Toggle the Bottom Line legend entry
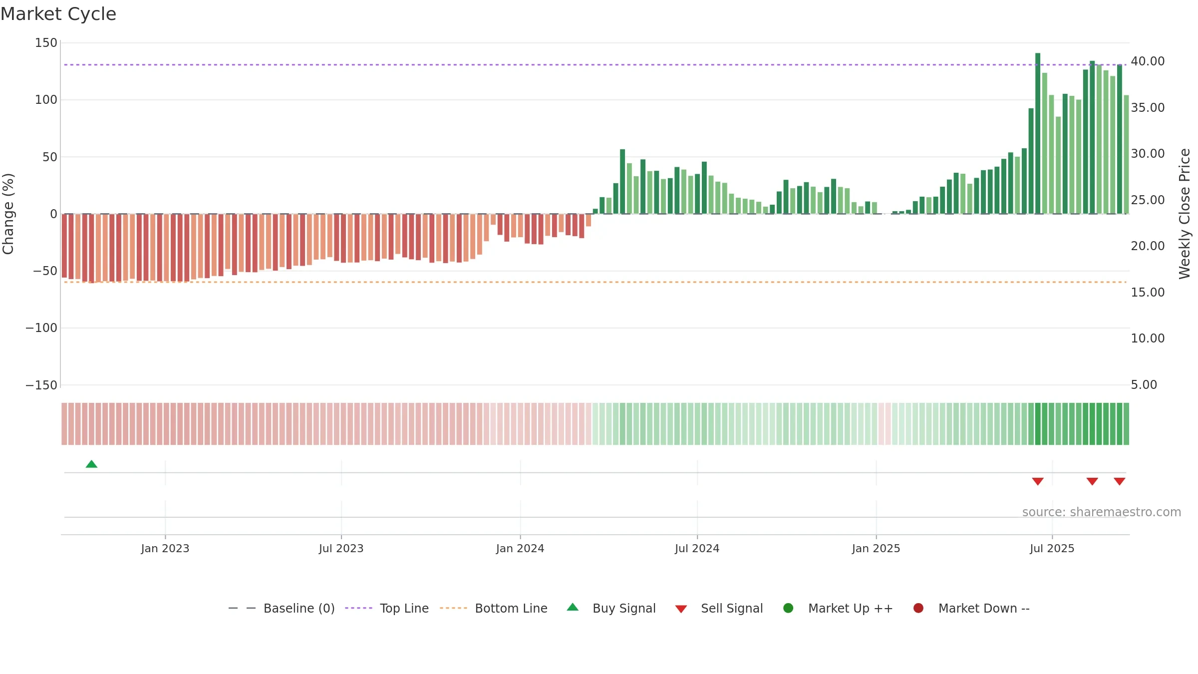 coord(494,608)
